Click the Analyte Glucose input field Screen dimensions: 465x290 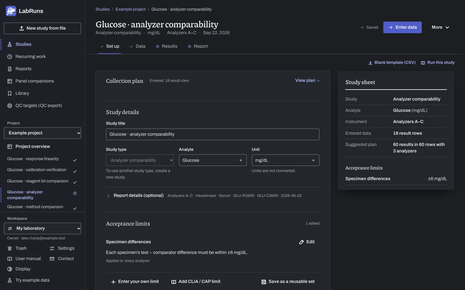(212, 160)
